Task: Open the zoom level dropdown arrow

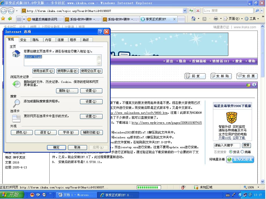Action: 258,187
